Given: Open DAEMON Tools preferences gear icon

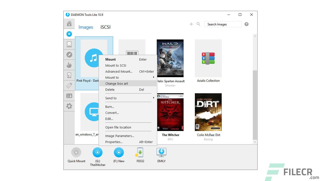Looking at the screenshot, I should (x=69, y=106).
